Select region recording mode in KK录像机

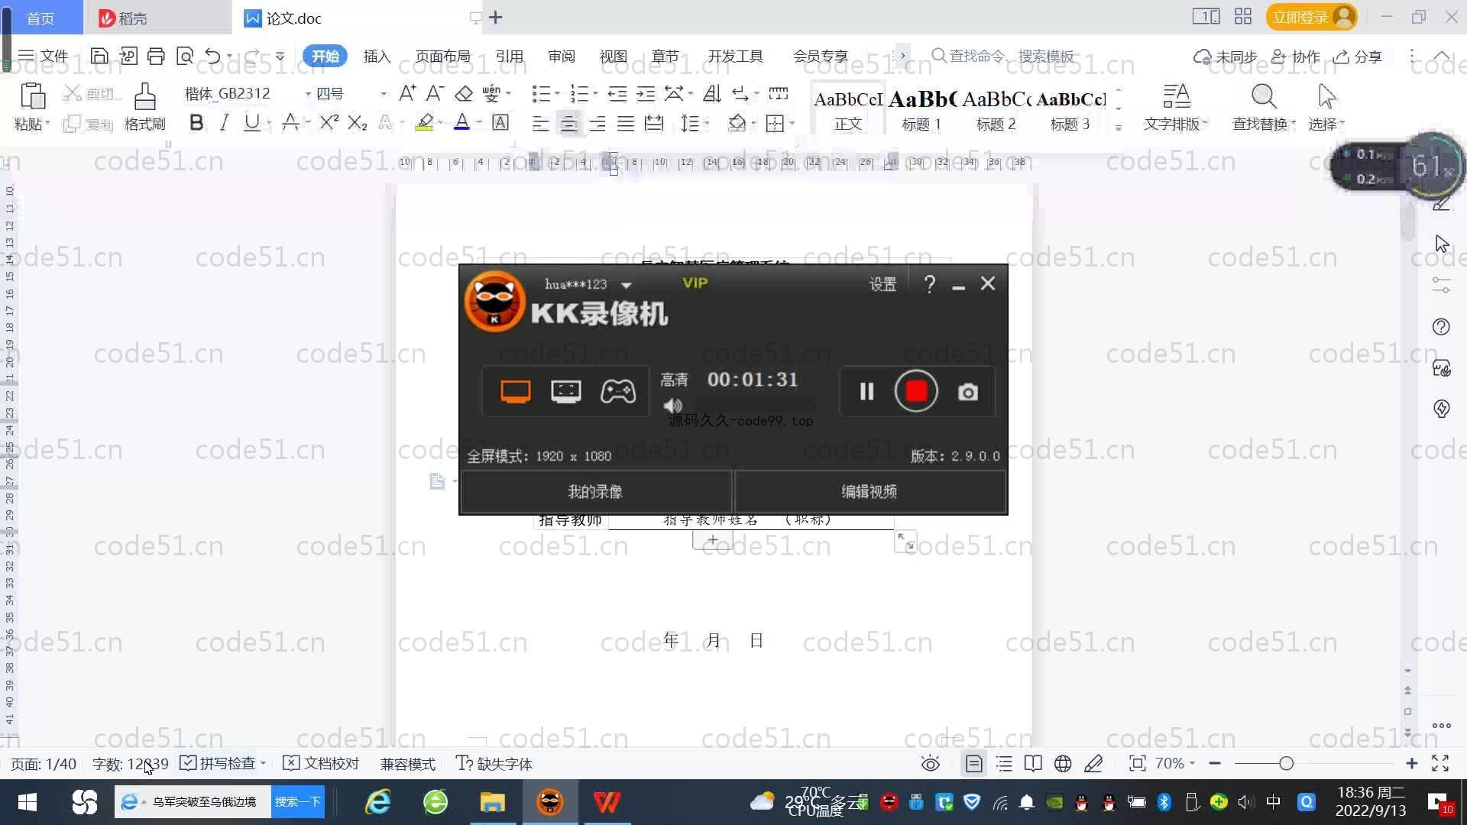pyautogui.click(x=566, y=392)
